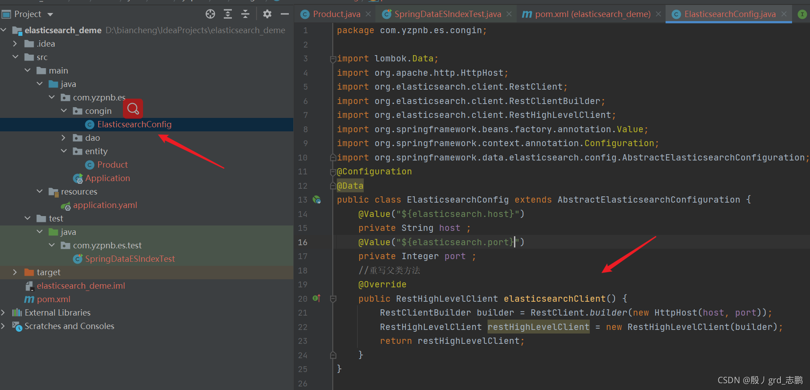
Task: Click the Spring bean gutter icon on line 13
Action: [317, 200]
